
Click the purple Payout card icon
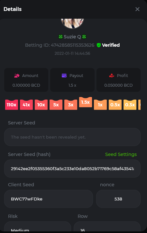coord(64,76)
